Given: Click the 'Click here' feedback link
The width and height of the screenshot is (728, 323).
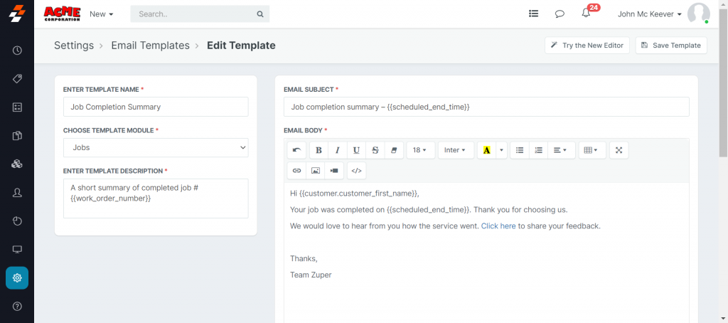Looking at the screenshot, I should tap(498, 226).
